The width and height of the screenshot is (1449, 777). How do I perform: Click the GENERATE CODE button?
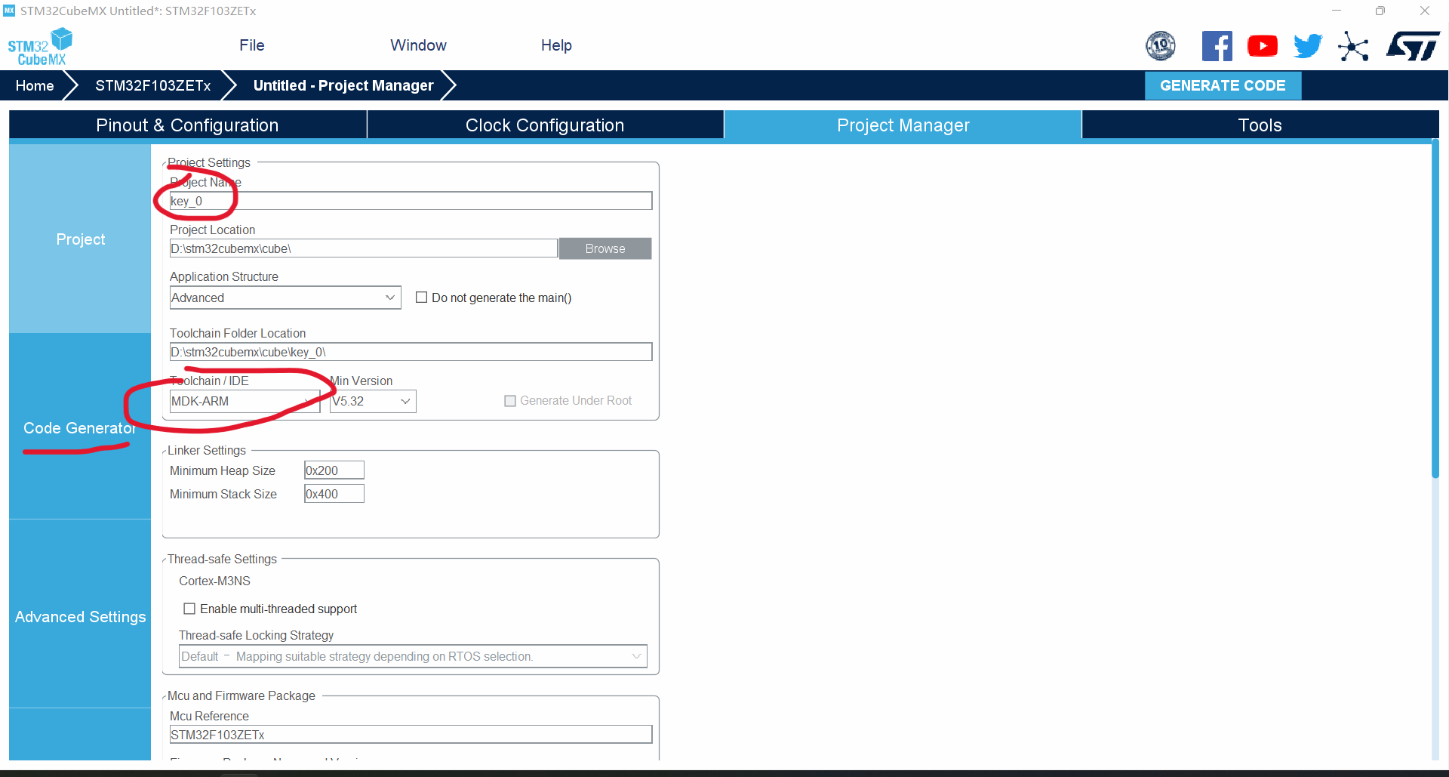coord(1223,85)
